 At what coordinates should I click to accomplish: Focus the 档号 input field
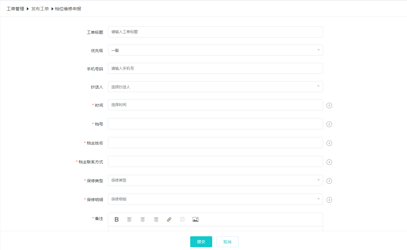(215, 124)
